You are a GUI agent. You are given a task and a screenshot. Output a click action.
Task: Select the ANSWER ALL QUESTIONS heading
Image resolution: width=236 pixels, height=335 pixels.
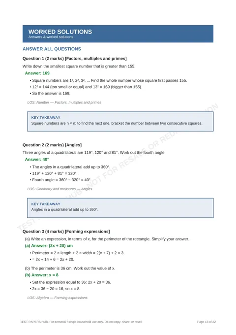(52, 49)
